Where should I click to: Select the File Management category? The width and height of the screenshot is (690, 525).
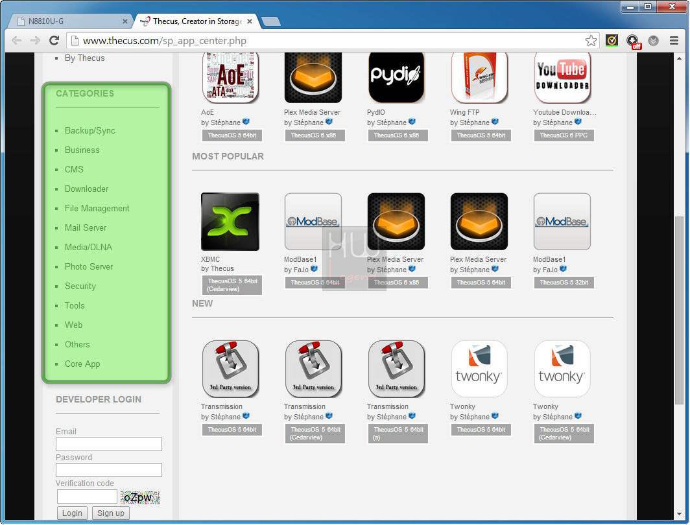(x=97, y=209)
